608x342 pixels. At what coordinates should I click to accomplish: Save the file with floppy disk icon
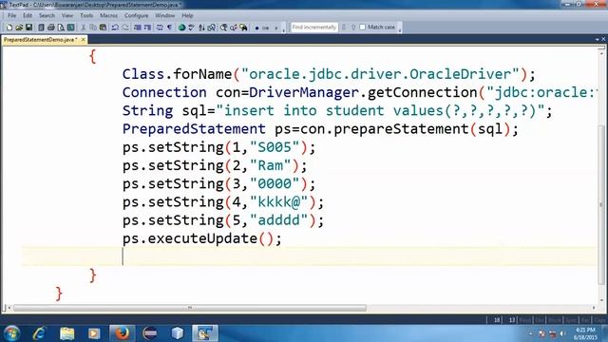(x=29, y=28)
